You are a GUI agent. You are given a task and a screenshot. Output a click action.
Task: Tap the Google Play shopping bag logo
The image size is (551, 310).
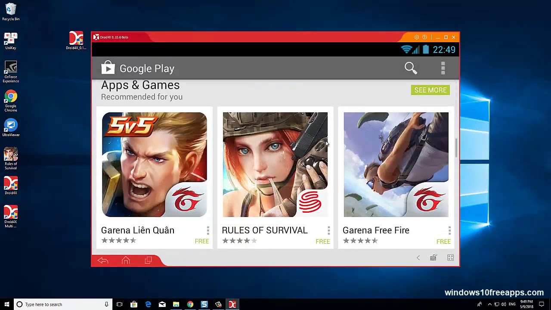108,68
